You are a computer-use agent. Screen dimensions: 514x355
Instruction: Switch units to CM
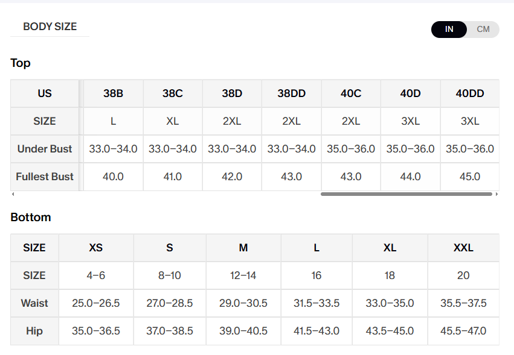[483, 30]
